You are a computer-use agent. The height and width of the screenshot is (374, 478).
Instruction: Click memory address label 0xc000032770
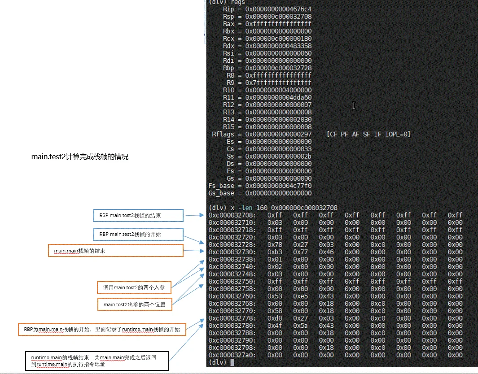[x=232, y=311]
